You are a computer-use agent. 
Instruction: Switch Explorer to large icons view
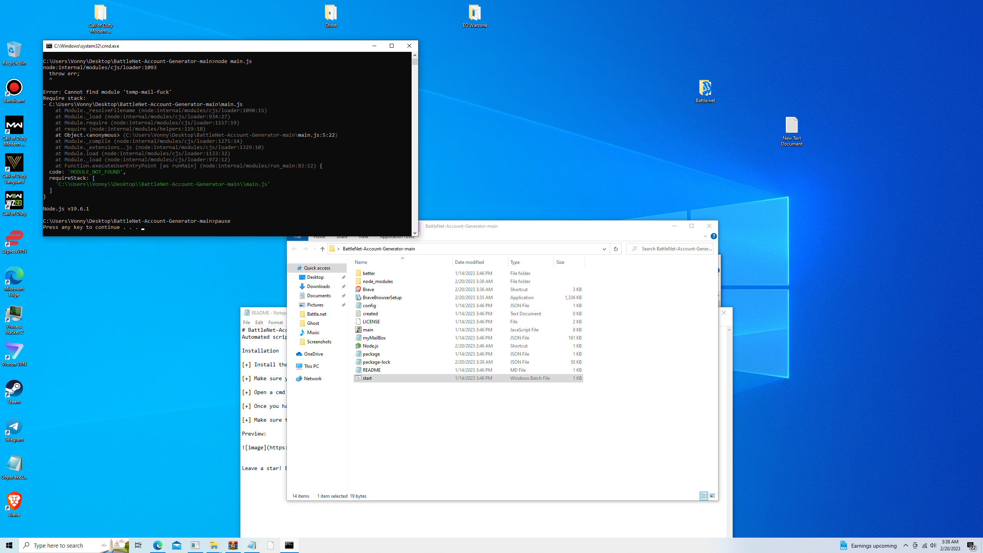[712, 496]
